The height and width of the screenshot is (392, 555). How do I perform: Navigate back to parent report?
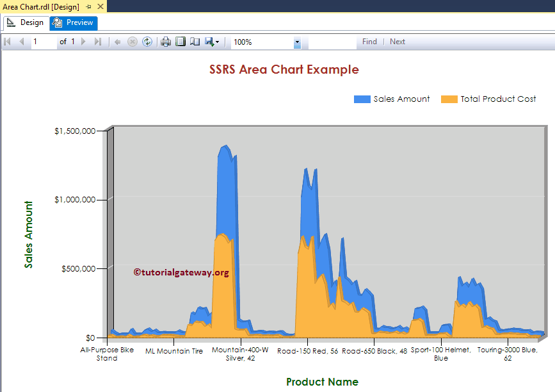pos(117,42)
